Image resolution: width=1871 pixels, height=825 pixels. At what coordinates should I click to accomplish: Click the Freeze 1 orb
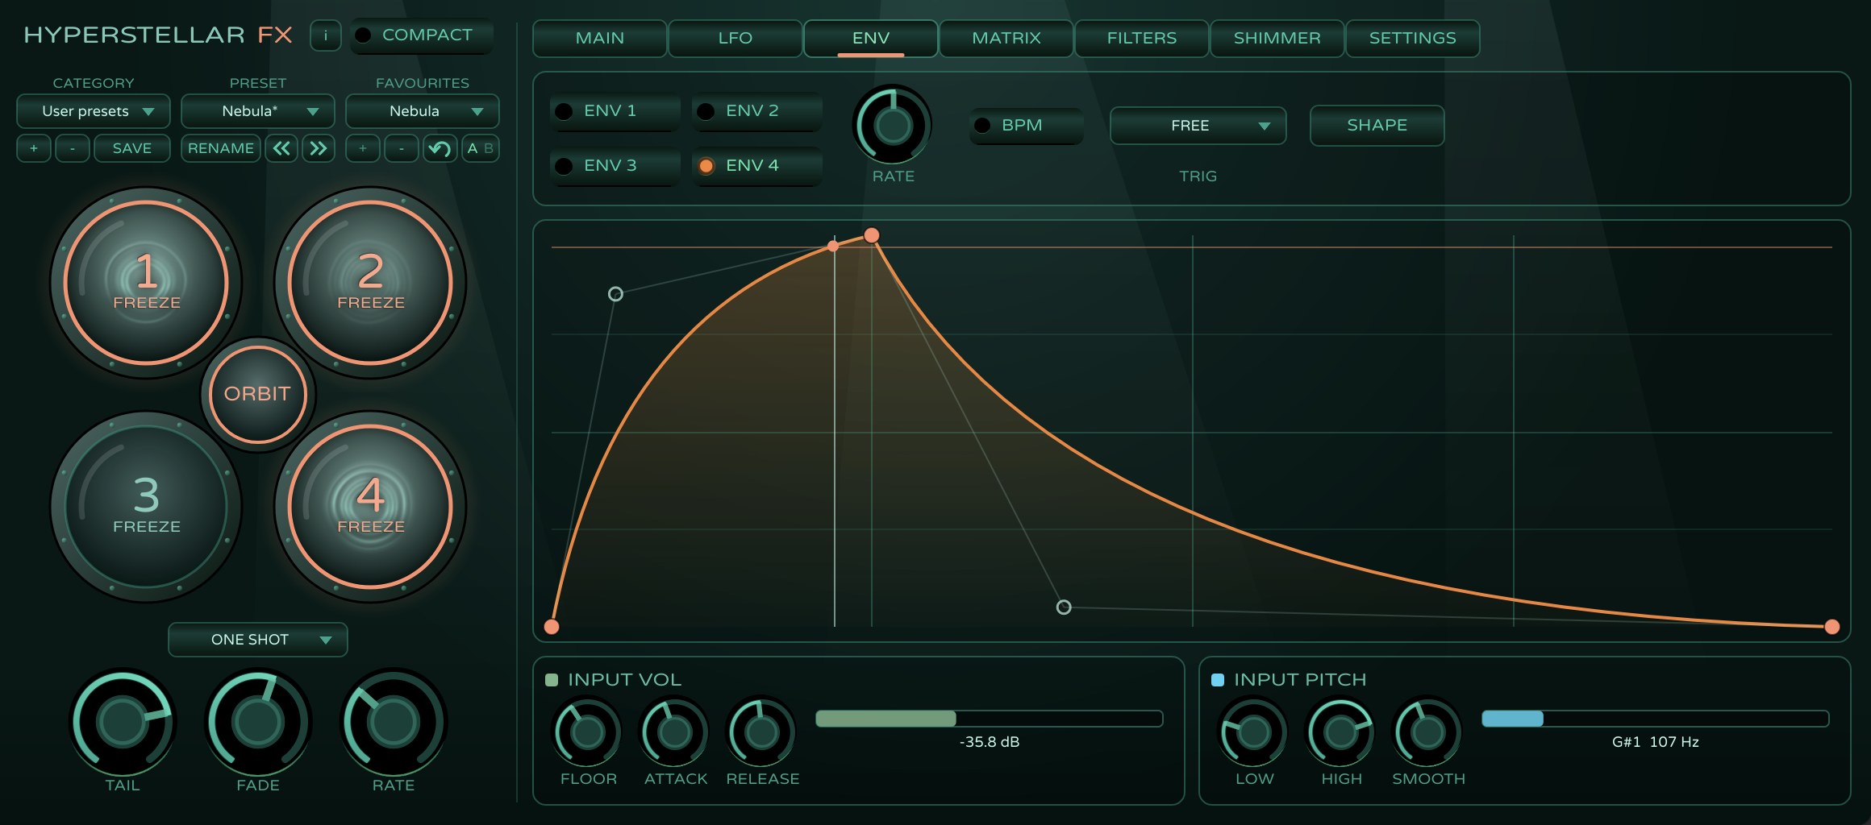[x=146, y=283]
